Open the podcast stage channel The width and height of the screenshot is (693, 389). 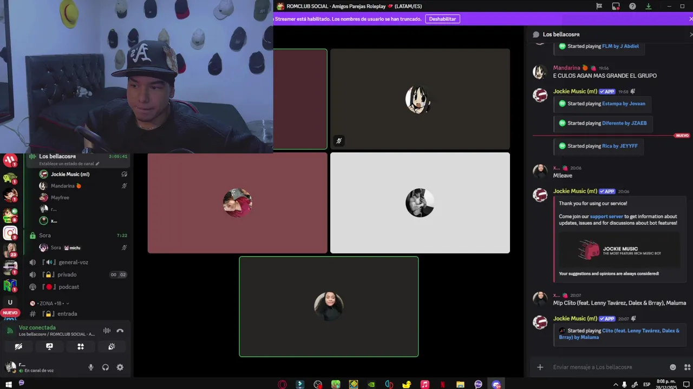(x=79, y=287)
